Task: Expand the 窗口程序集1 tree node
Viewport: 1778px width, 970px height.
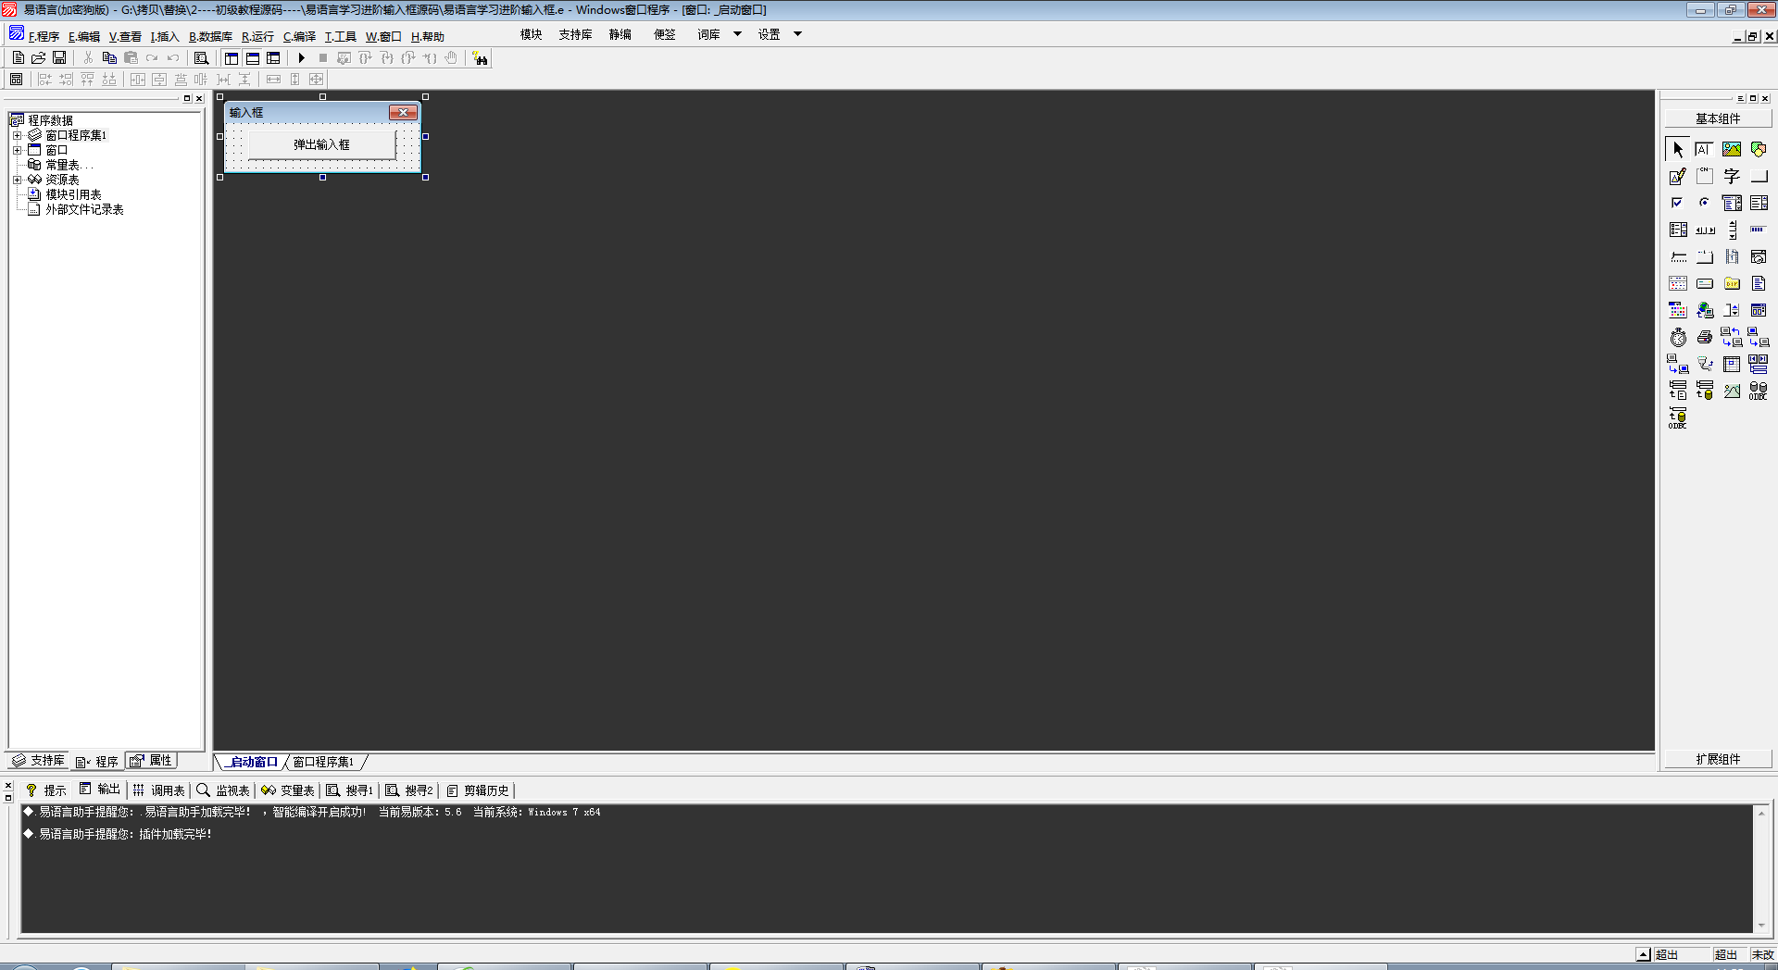Action: pos(17,135)
